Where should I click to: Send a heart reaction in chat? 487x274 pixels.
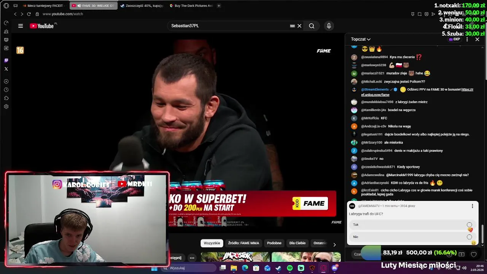coord(473,254)
